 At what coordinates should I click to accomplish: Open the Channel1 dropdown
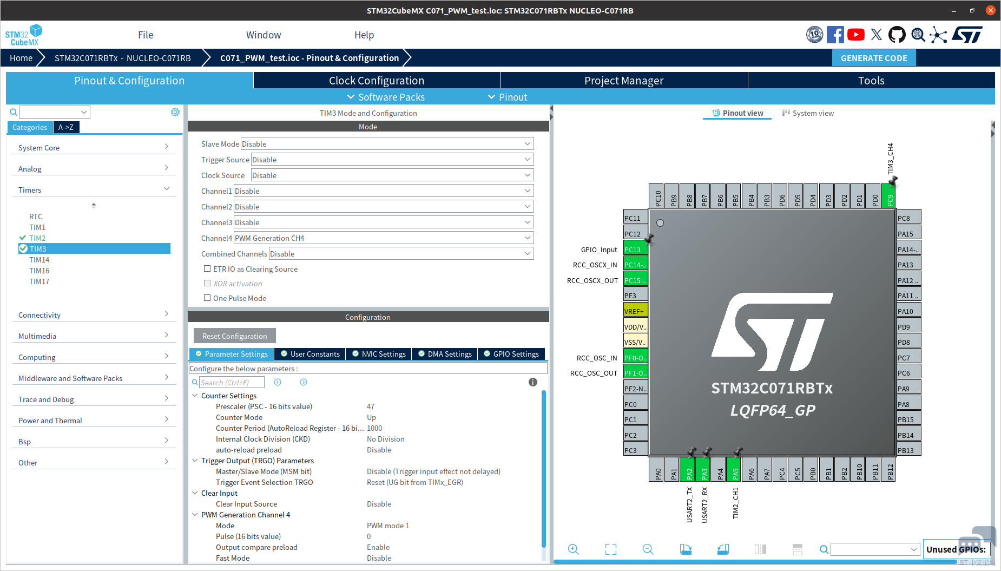click(384, 191)
